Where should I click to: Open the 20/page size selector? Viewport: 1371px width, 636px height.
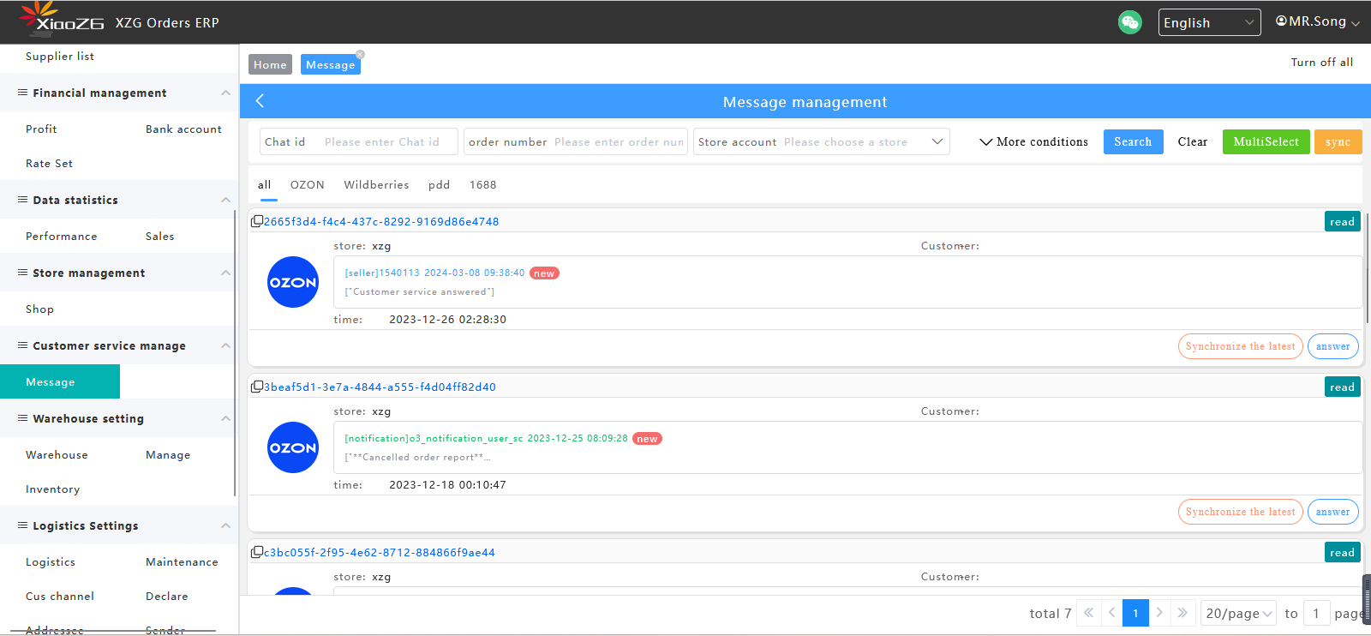[1238, 613]
